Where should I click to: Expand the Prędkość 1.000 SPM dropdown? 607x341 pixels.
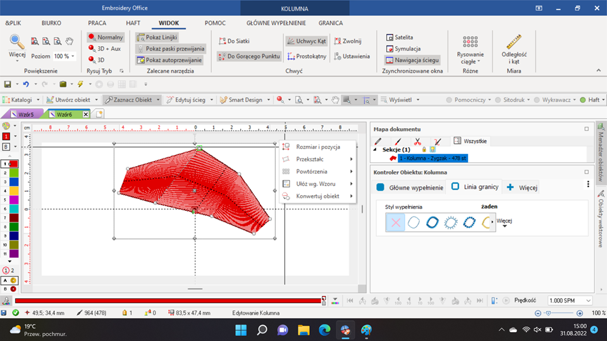[x=588, y=301]
